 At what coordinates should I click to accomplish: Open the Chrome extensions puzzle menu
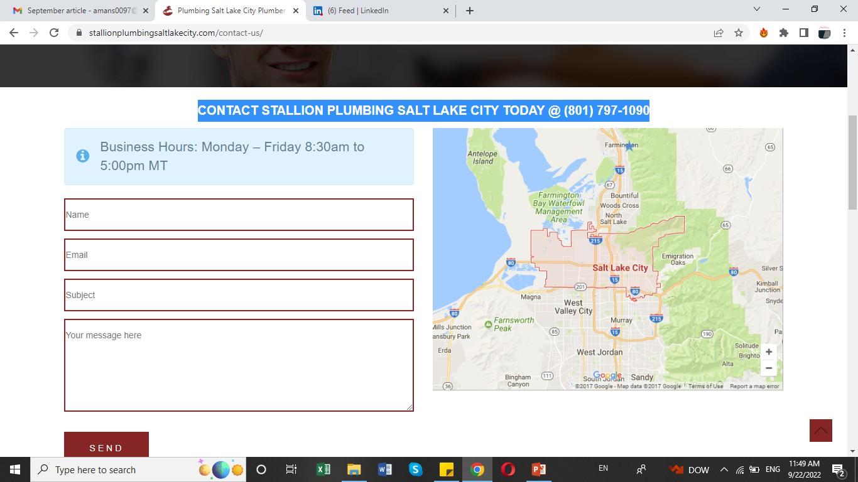[784, 33]
